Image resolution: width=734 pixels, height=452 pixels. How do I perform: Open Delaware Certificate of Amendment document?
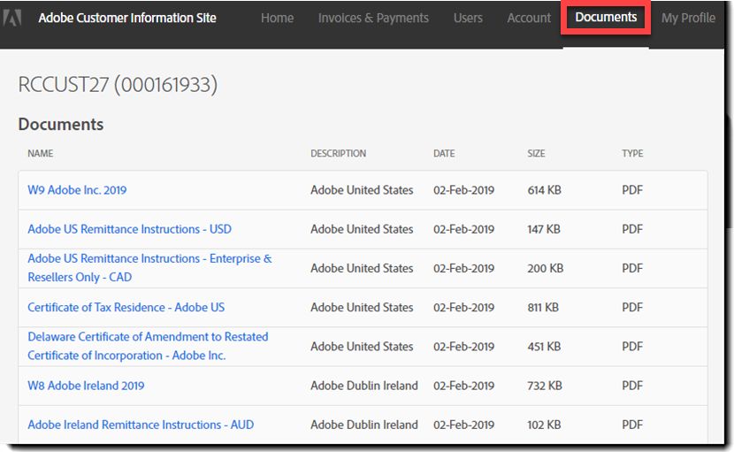point(148,346)
